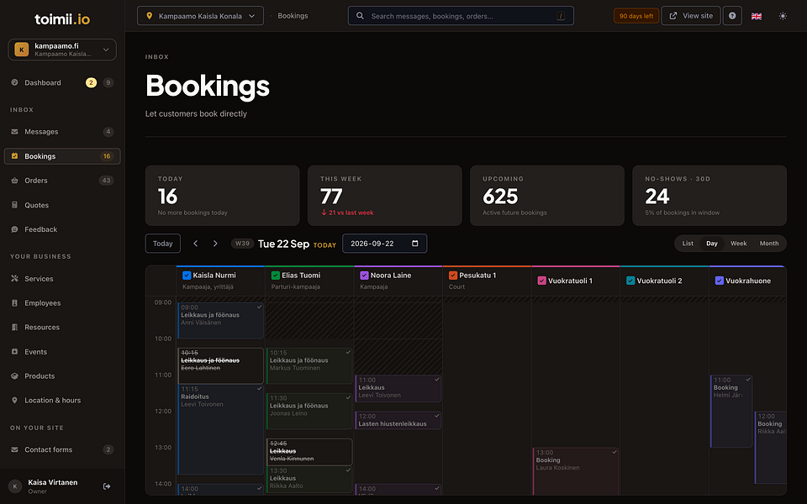Open the 13:00 Booking for Laura Koskinen
This screenshot has height=504, width=807.
(575, 471)
